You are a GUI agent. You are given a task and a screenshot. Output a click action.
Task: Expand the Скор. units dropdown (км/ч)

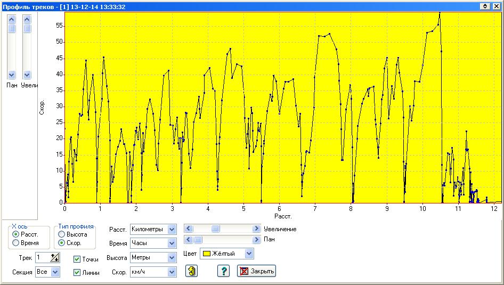click(x=172, y=272)
